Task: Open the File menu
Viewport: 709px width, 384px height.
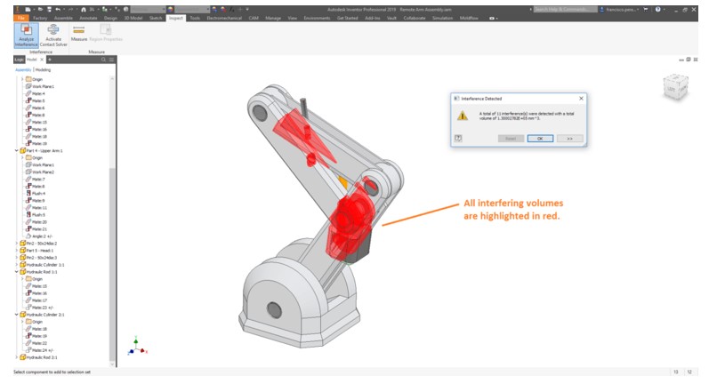Action: point(20,18)
